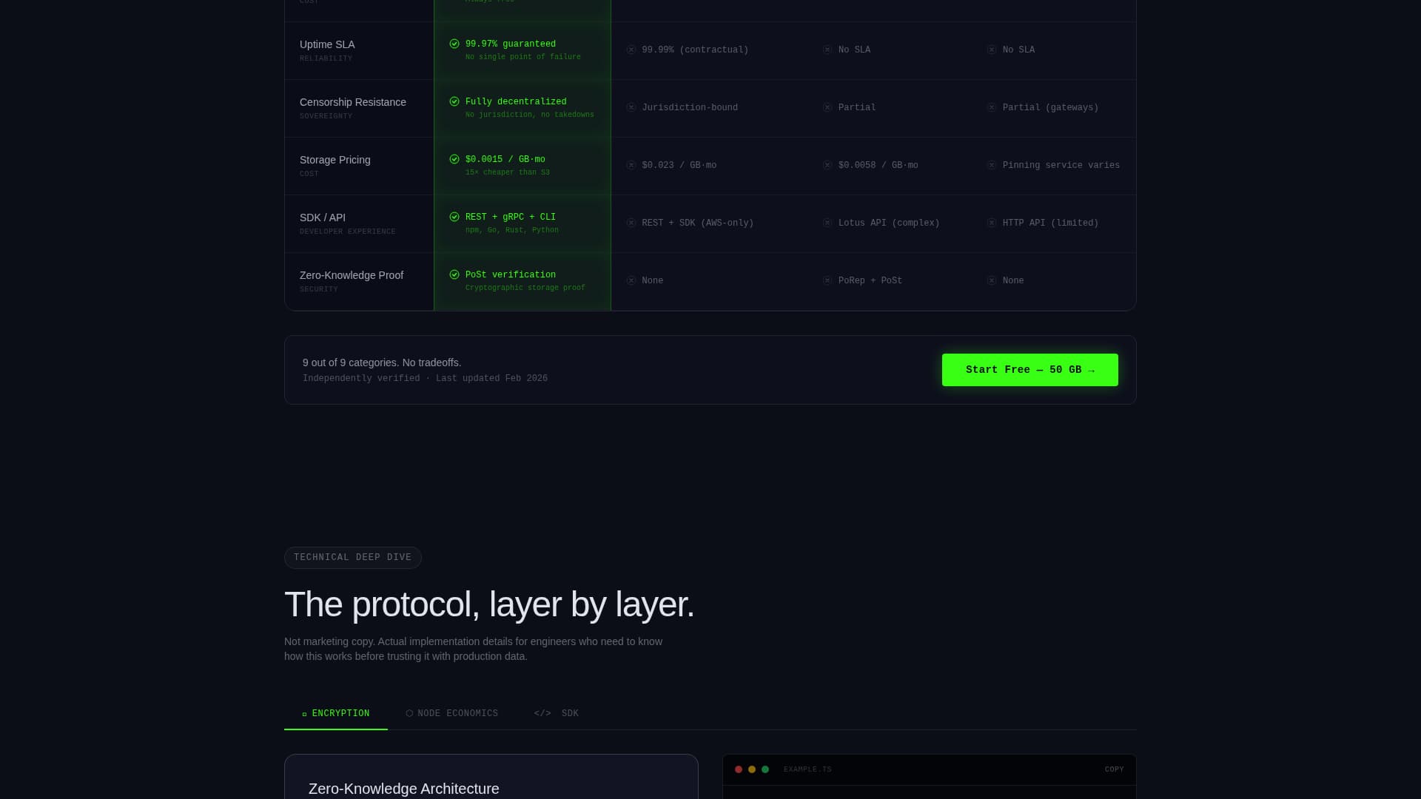Click No single point of failure subtext
Viewport: 1421px width, 799px height.
pos(523,57)
